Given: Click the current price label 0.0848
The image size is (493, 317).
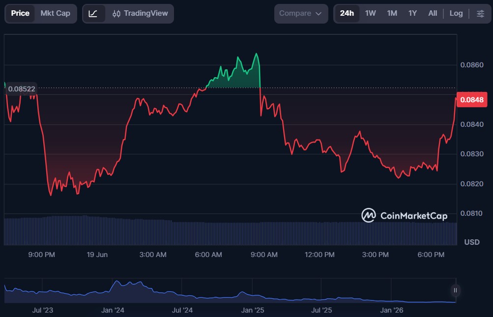Looking at the screenshot, I should click(x=472, y=100).
